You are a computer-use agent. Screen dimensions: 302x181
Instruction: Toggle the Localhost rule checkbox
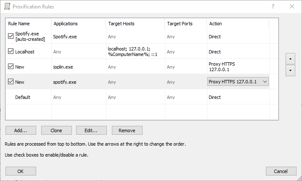[x=11, y=52]
